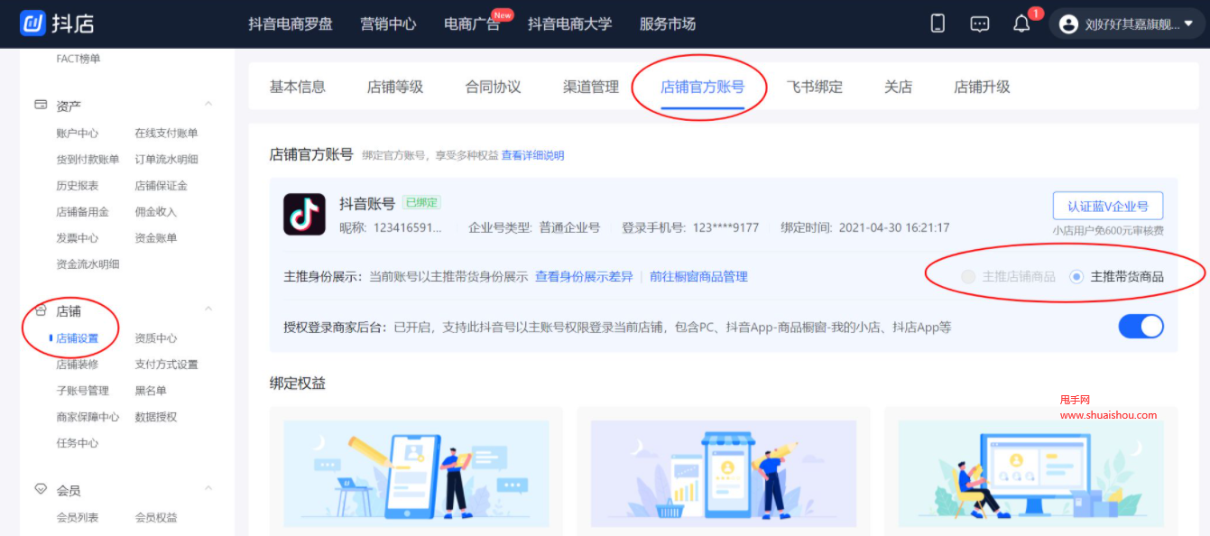The image size is (1210, 536).
Task: Switch to the 渠道管理 tab
Action: tap(591, 87)
